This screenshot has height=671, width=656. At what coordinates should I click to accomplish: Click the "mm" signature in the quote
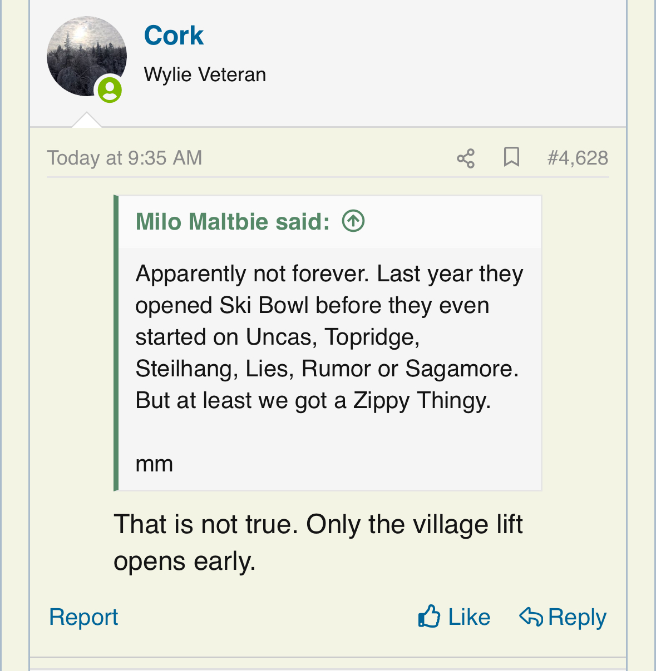154,464
